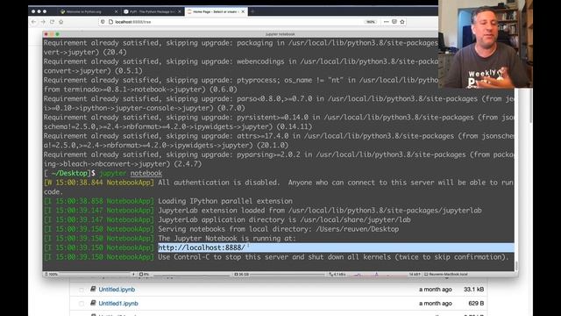This screenshot has width=561, height=316.
Task: Click the terminal vertical scrollbar
Action: 516,266
